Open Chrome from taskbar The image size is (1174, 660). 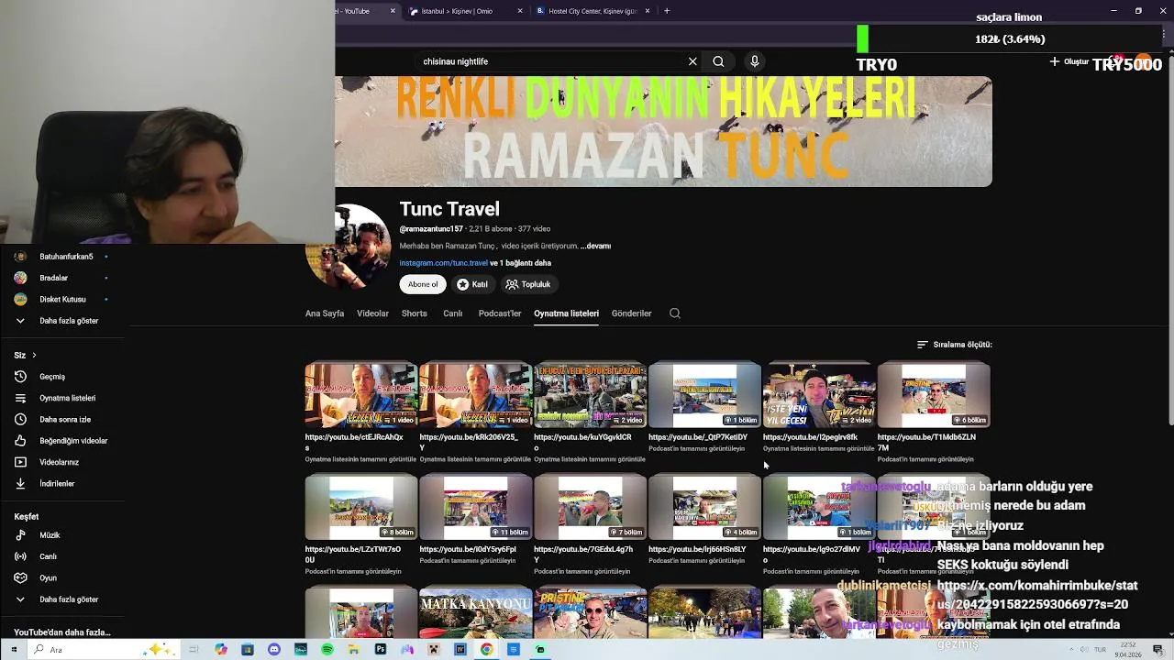point(486,650)
